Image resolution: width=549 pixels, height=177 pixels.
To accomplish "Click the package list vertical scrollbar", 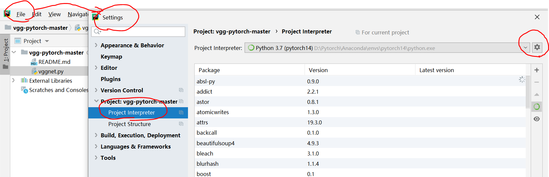I will point(528,91).
